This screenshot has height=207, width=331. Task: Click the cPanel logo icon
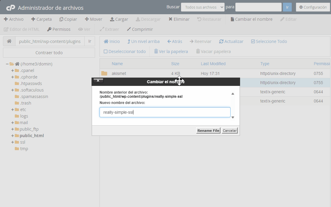pos(11,8)
